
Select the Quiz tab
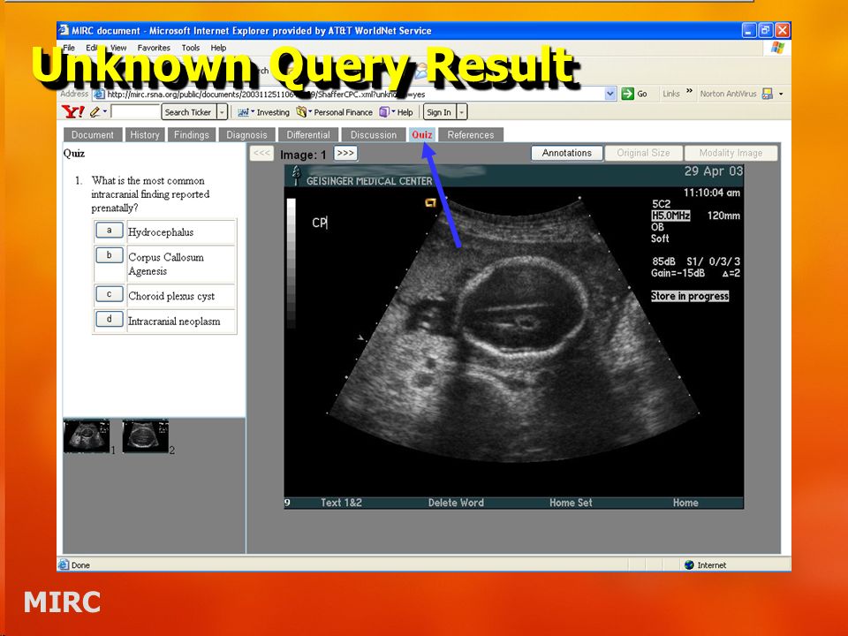pos(422,134)
